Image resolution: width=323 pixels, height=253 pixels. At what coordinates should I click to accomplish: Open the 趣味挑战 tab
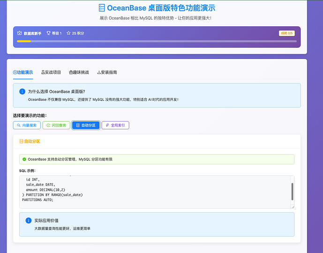click(x=79, y=72)
